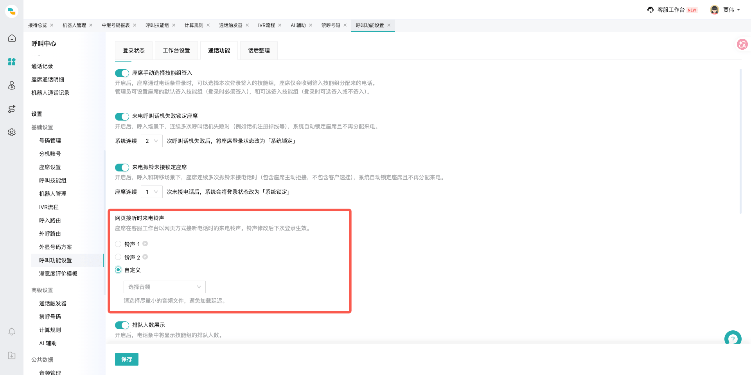Viewport: 751px width, 375px height.
Task: Click the sidebar vertical scrollbar
Action: coord(104,222)
